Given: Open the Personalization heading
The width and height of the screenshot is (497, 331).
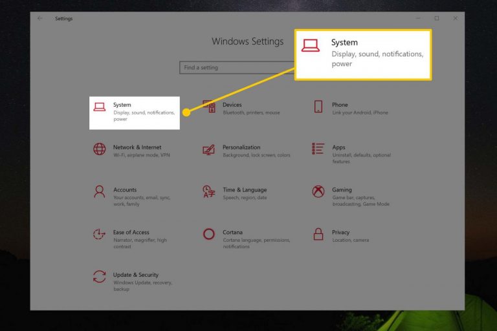Looking at the screenshot, I should 241,147.
